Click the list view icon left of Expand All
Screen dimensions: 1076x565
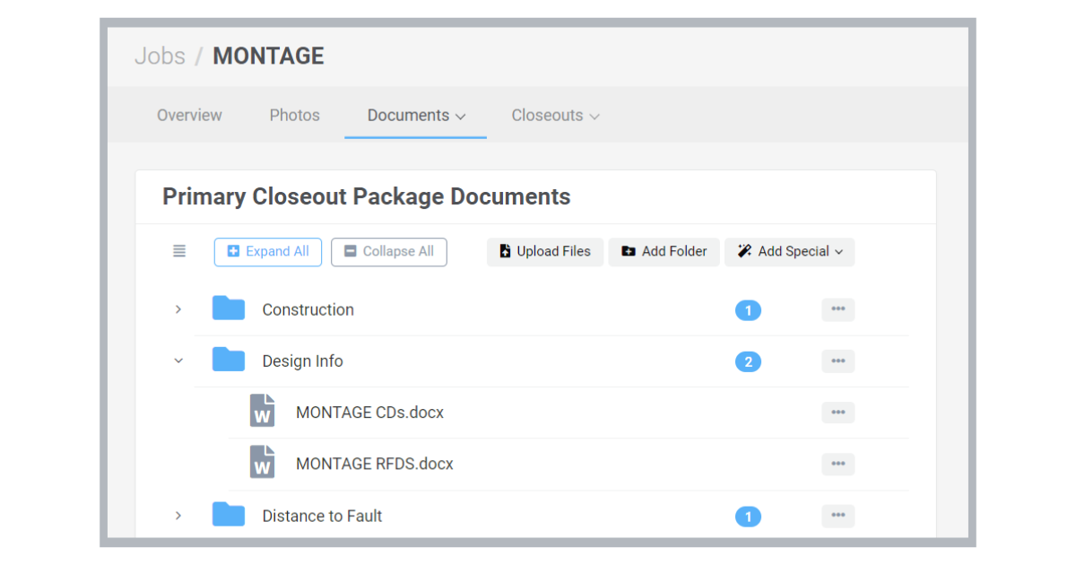179,251
